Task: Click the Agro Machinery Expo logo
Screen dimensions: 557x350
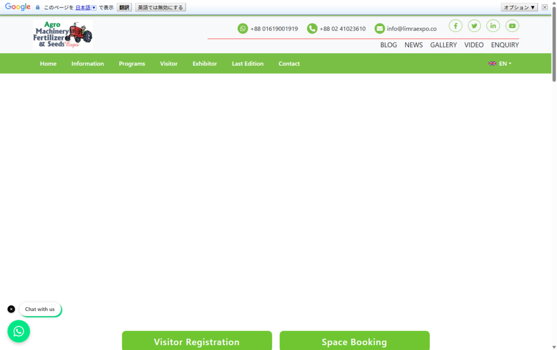Action: tap(63, 35)
